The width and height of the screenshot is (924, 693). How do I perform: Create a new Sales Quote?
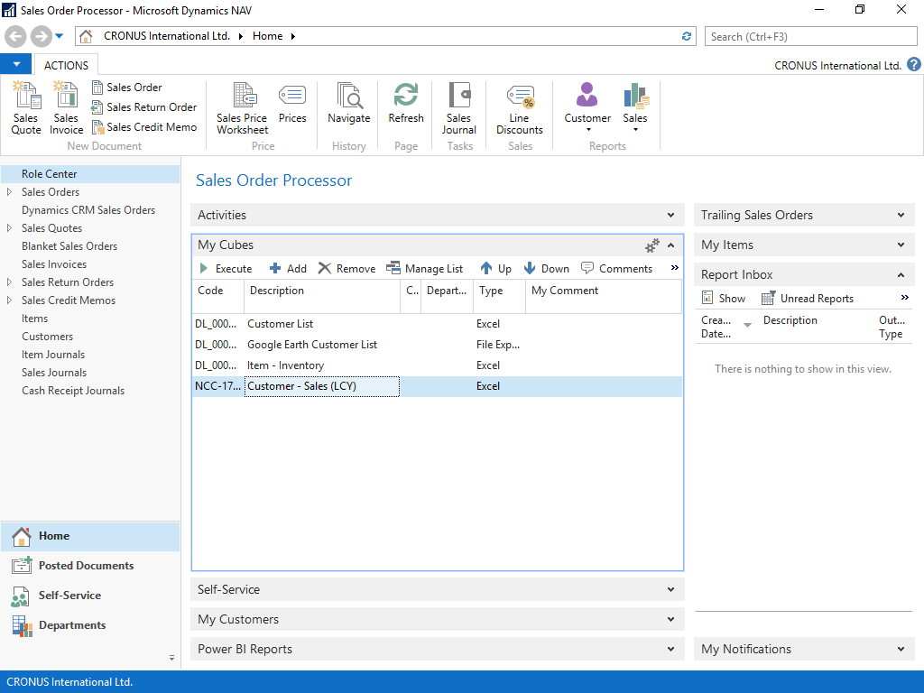click(x=26, y=108)
